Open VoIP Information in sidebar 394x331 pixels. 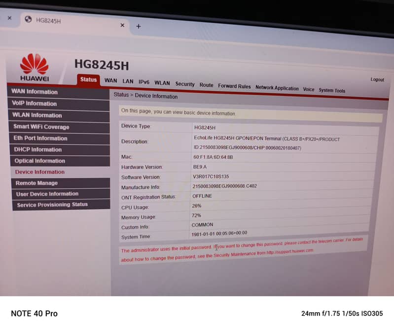[59, 104]
